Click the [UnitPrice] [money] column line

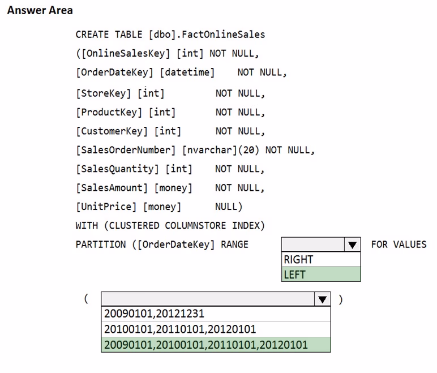click(159, 207)
